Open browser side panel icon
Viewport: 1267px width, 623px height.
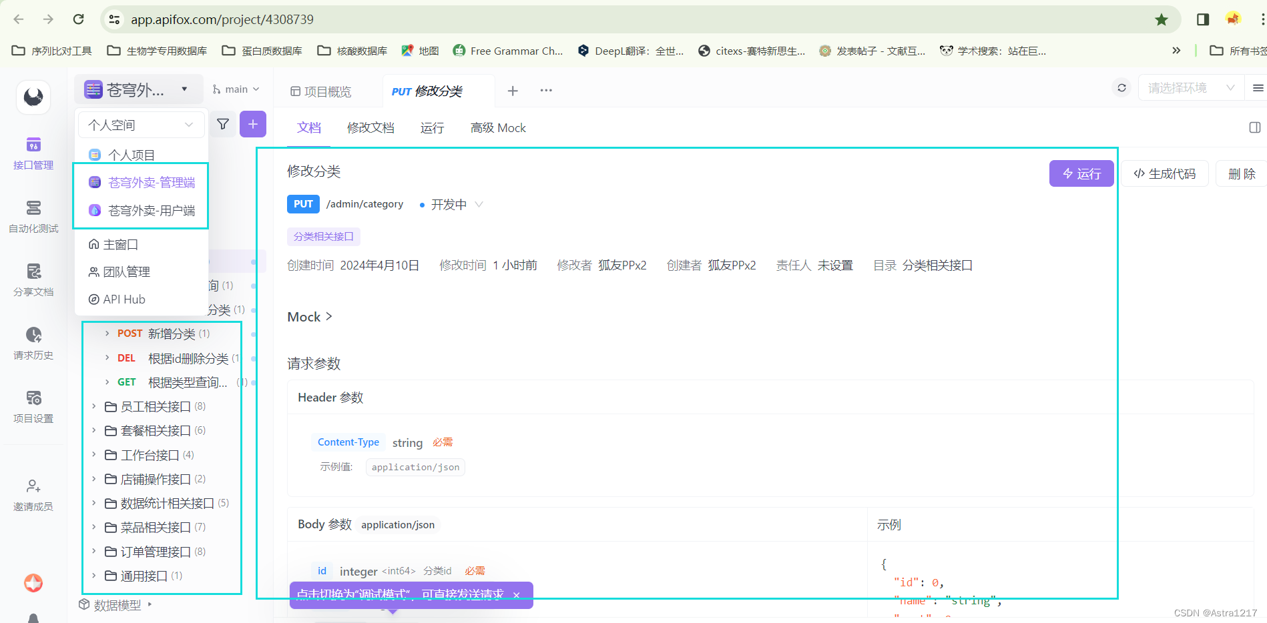1203,19
